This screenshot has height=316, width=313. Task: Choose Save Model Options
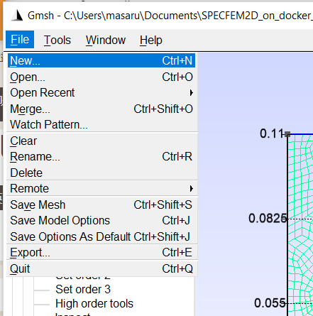click(101, 220)
